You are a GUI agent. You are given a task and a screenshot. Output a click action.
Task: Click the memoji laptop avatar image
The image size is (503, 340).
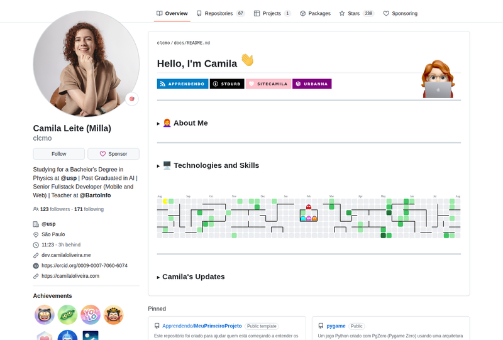pyautogui.click(x=438, y=79)
